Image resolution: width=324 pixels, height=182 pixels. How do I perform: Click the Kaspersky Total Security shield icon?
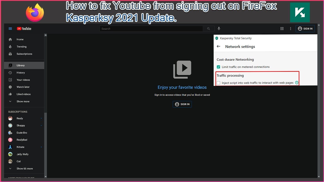217,38
